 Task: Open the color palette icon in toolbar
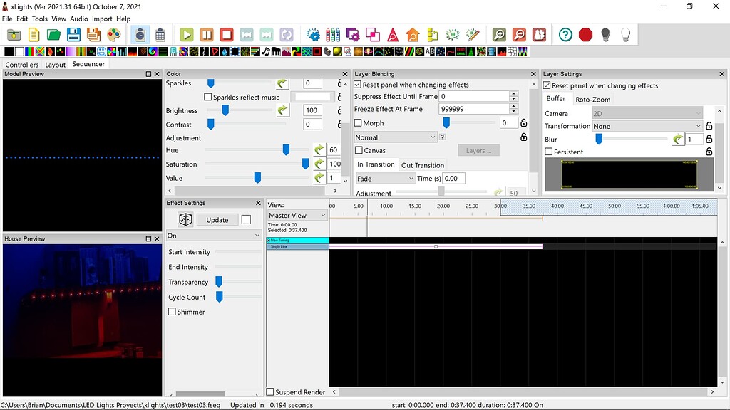(113, 34)
